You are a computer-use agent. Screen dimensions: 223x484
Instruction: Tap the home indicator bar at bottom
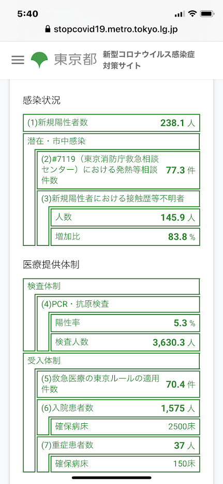pos(112,478)
